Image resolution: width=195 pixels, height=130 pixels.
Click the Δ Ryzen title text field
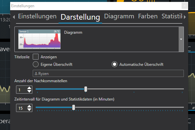(108, 73)
